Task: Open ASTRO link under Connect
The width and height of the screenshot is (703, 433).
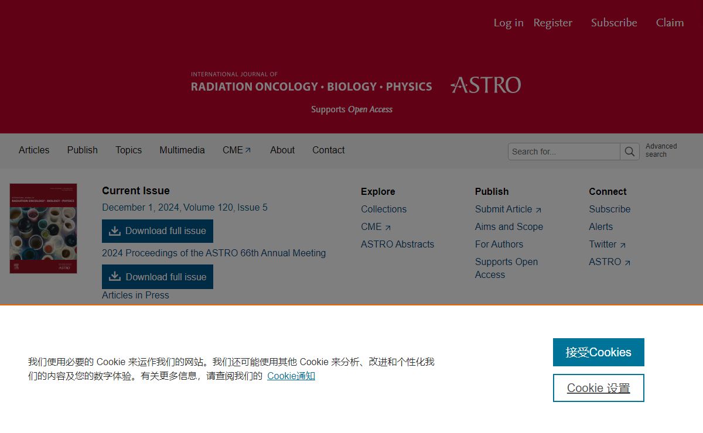Action: tap(610, 262)
